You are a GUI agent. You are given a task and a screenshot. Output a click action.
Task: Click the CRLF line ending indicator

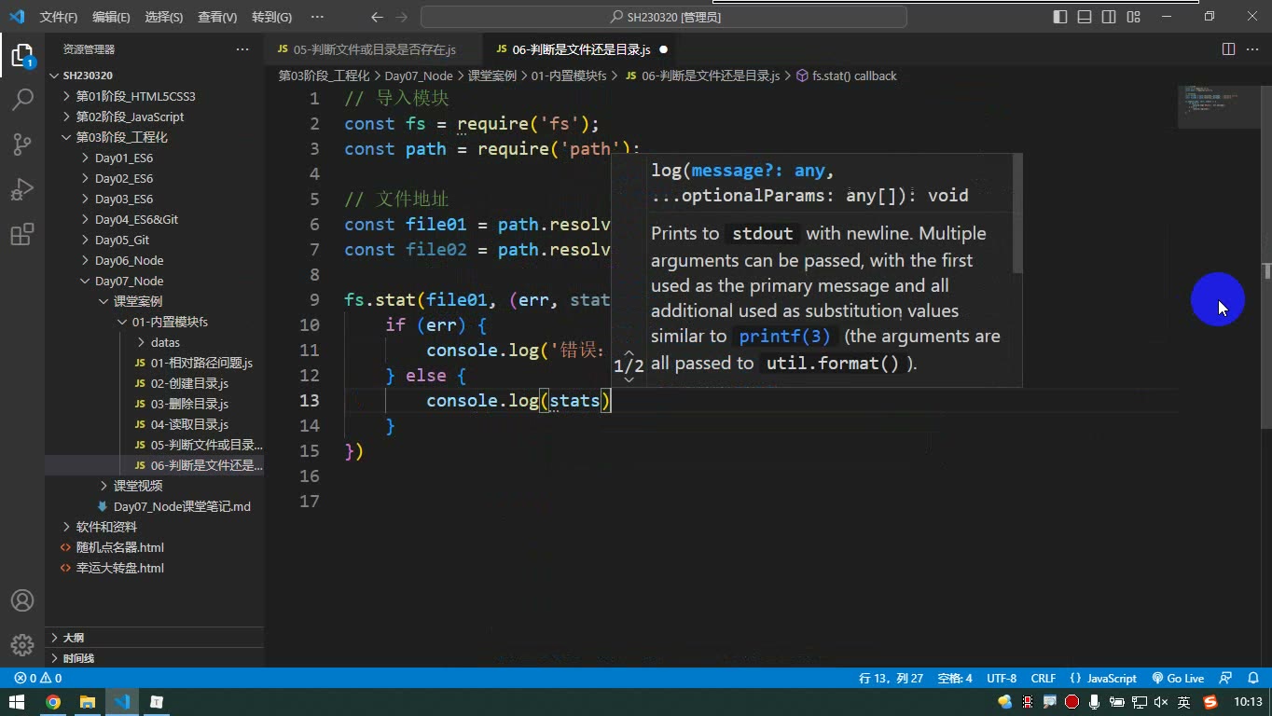tap(1044, 679)
